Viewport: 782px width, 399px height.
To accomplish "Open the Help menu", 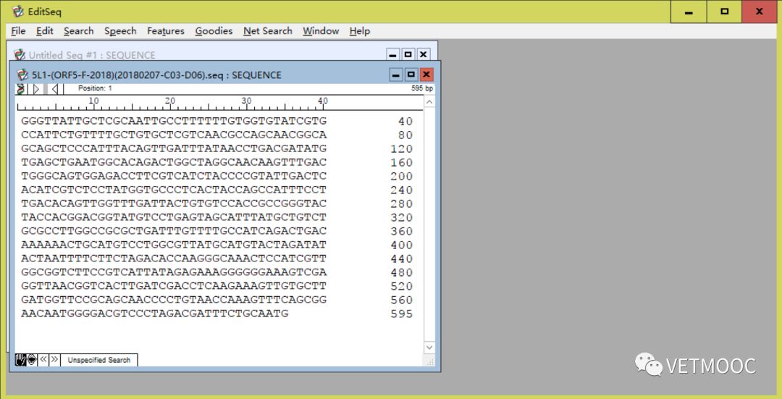I will tap(360, 31).
